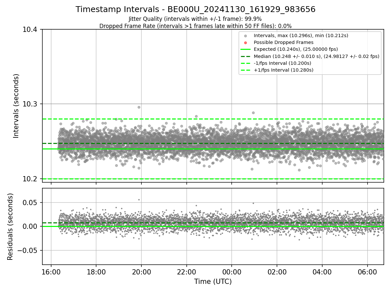This screenshot has width=391, height=293.
Task: Click the plot title "Timestamp Intervals - BE000U_20241130_161929_983656"
Action: coord(195,9)
